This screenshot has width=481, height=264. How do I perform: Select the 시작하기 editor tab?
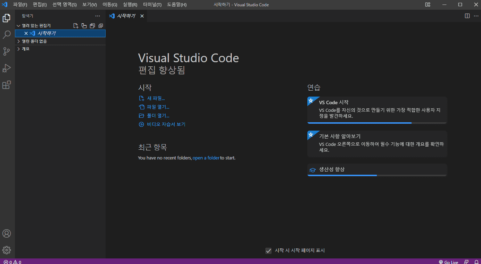pyautogui.click(x=127, y=16)
